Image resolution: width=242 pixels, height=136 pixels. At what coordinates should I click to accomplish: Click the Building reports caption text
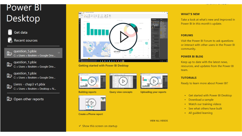[87, 92]
